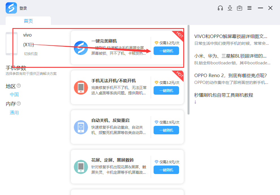The image size is (280, 195).
Task: Open the toolbox briefcase icon
Action: tap(240, 8)
